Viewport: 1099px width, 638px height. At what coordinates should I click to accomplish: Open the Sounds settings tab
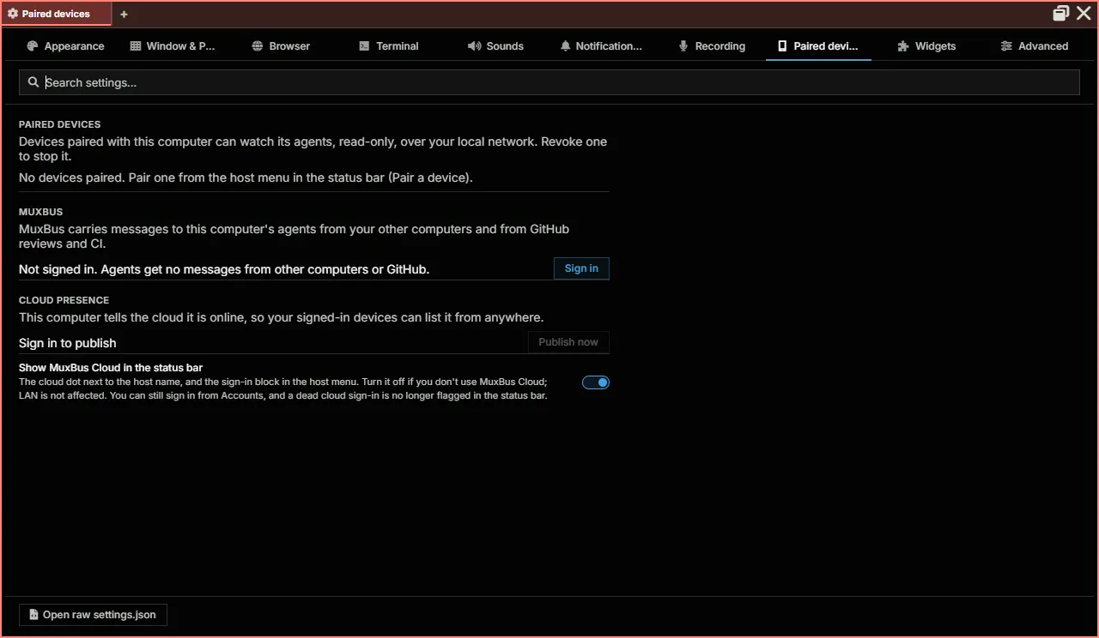point(495,46)
